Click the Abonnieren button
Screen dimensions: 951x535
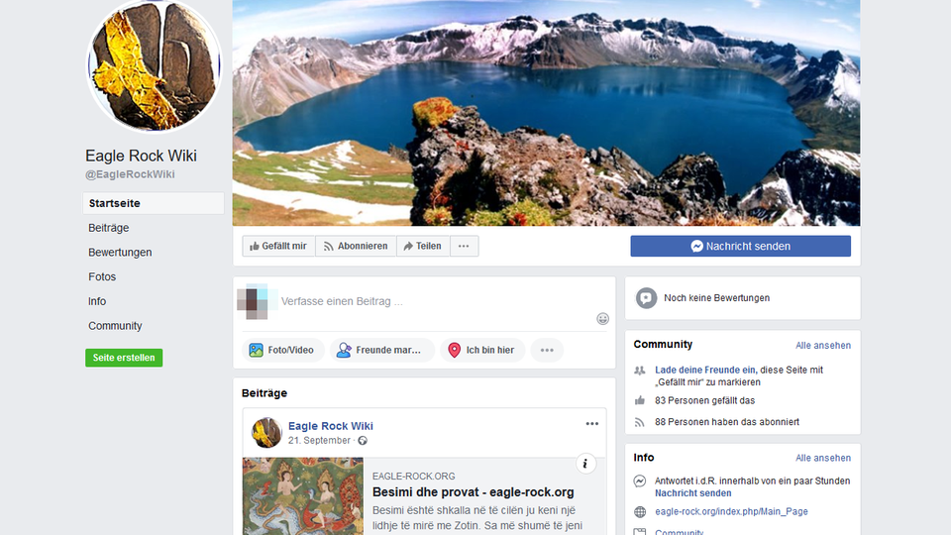pyautogui.click(x=356, y=246)
